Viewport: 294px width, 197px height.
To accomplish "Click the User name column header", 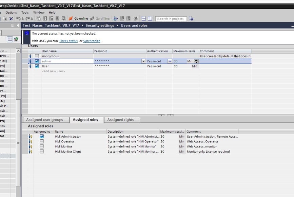I will click(67, 51).
